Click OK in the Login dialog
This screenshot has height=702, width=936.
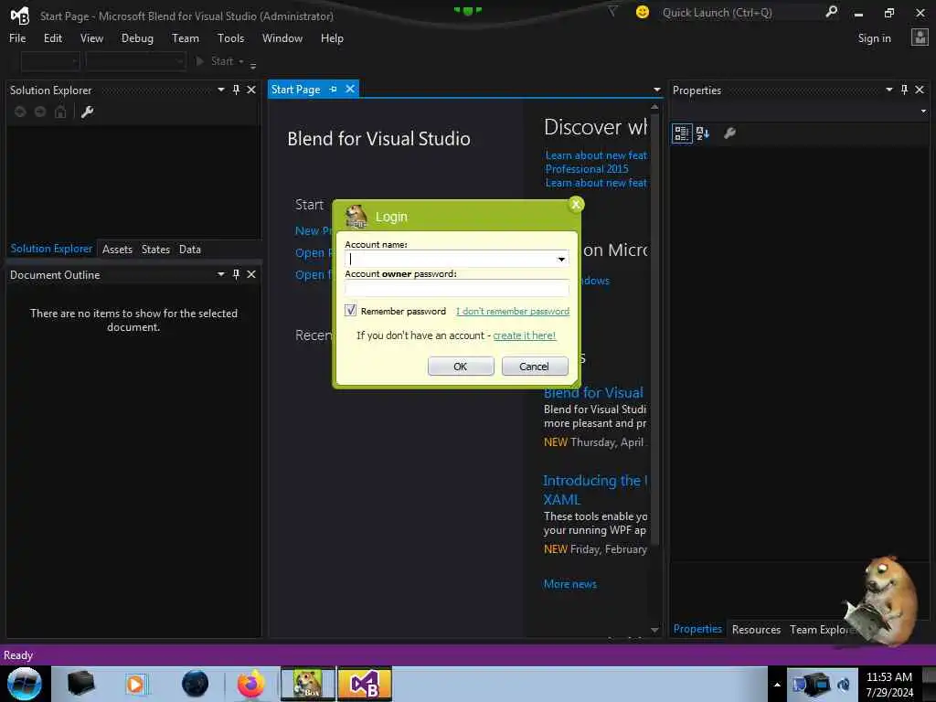(461, 367)
